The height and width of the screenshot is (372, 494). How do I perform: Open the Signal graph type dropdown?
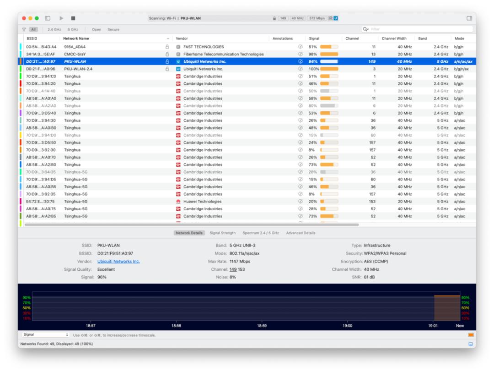click(45, 334)
